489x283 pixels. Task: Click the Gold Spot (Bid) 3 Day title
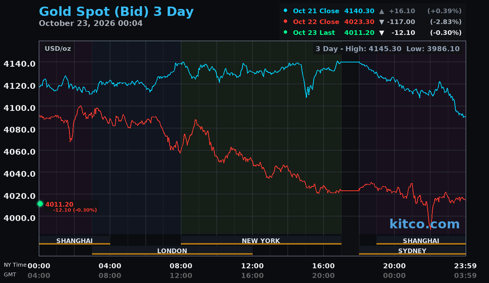click(x=116, y=12)
